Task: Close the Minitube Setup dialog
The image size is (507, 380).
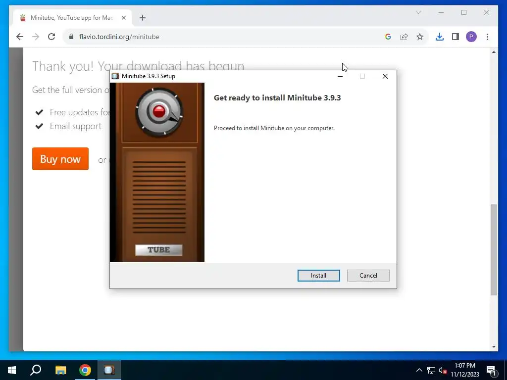Action: 385,76
